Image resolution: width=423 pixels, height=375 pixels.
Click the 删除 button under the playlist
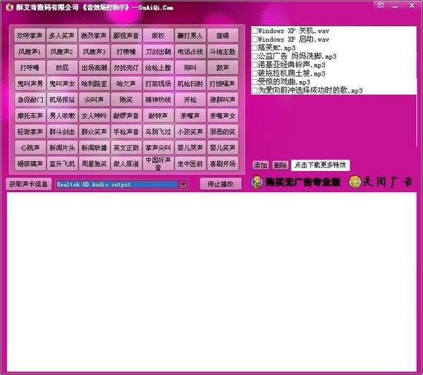coord(281,165)
